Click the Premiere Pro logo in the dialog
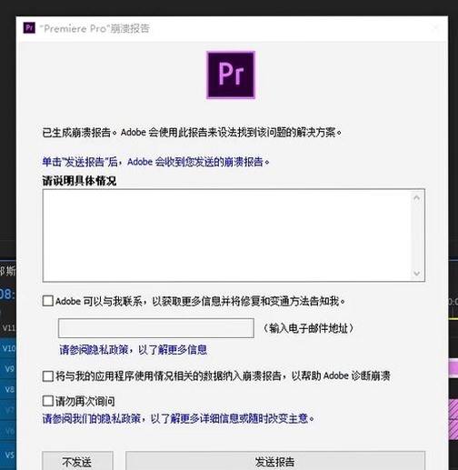 click(x=231, y=75)
